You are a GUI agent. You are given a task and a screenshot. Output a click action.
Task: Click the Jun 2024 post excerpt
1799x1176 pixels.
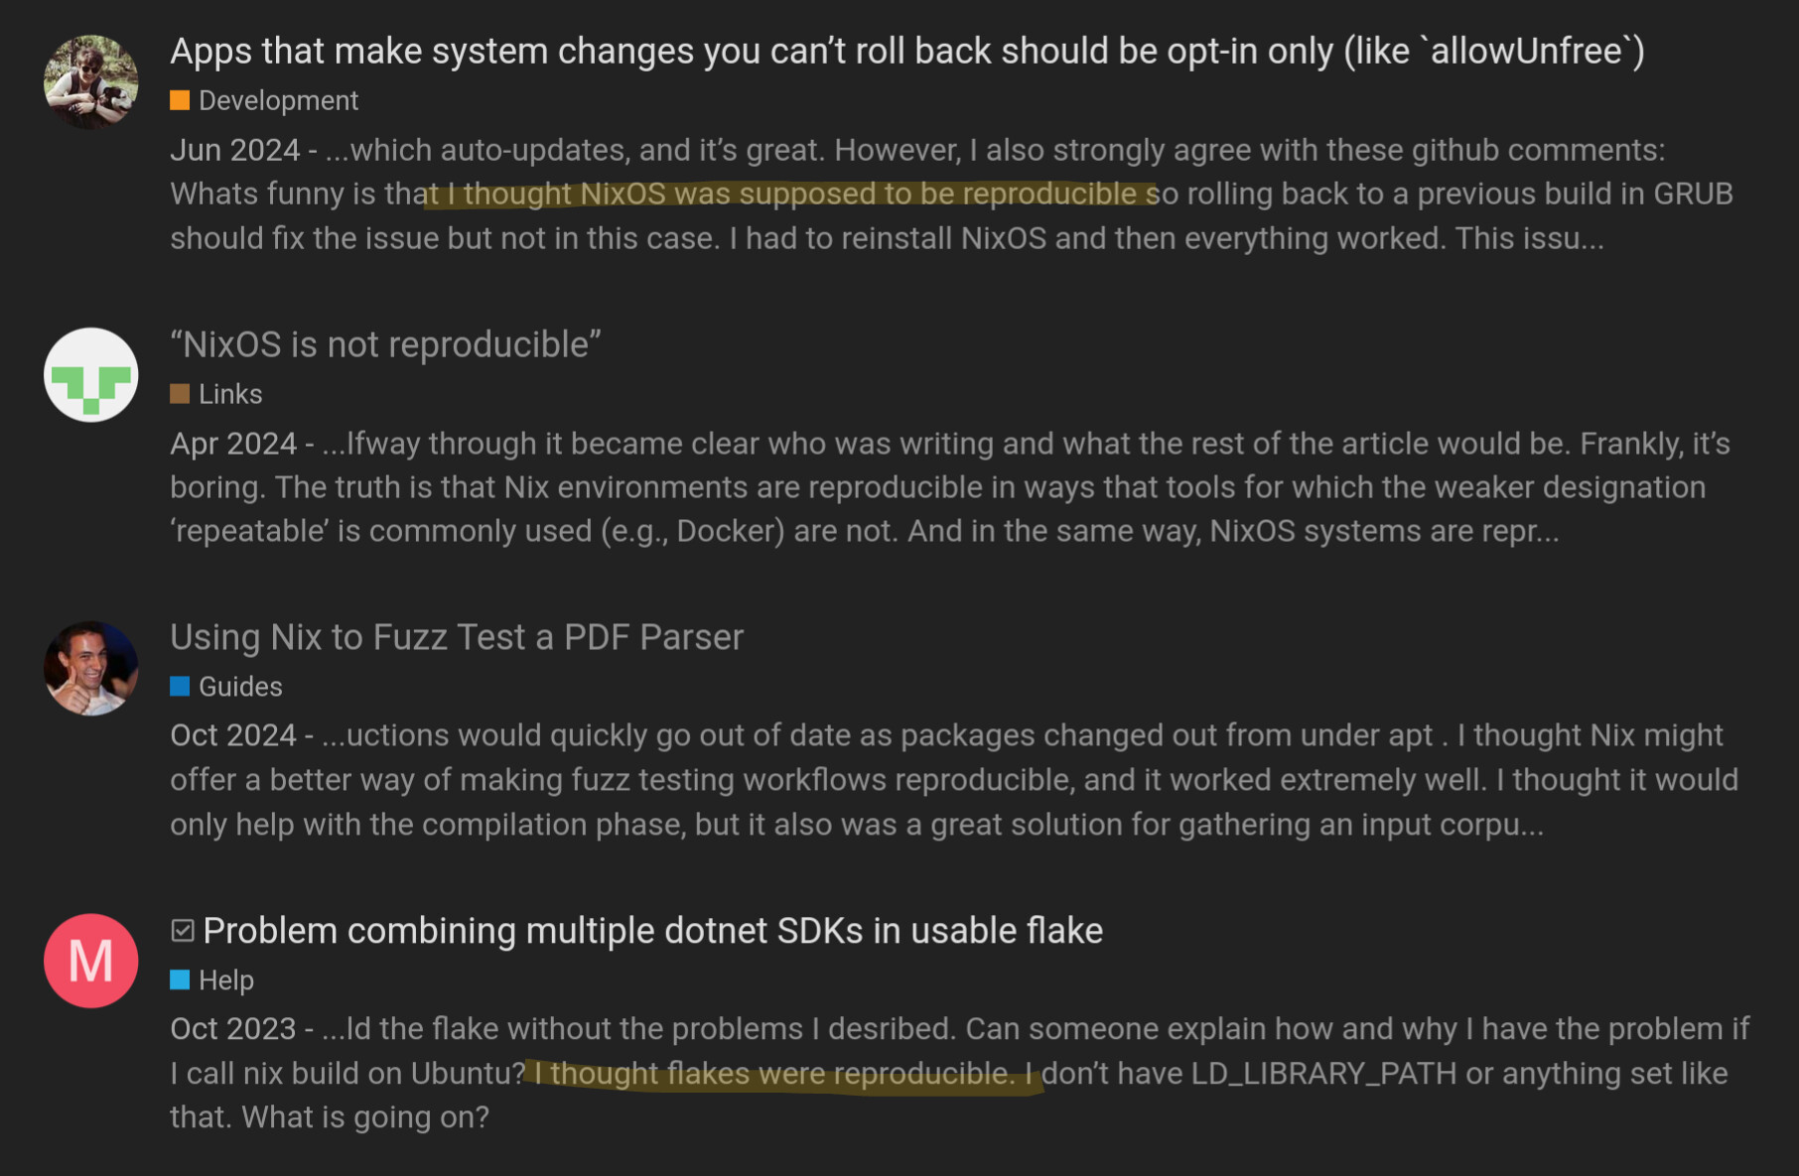pyautogui.click(x=952, y=194)
